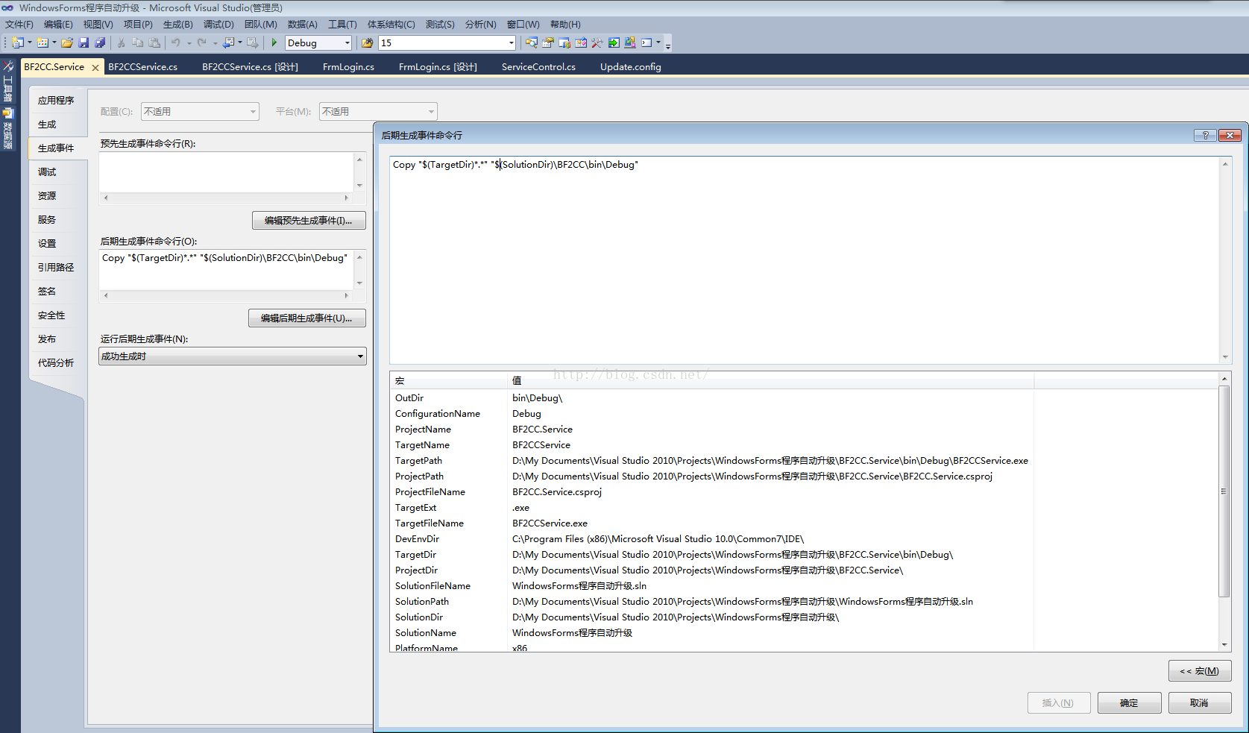1249x733 pixels.
Task: Click the post-build command box in properties page
Action: (226, 269)
